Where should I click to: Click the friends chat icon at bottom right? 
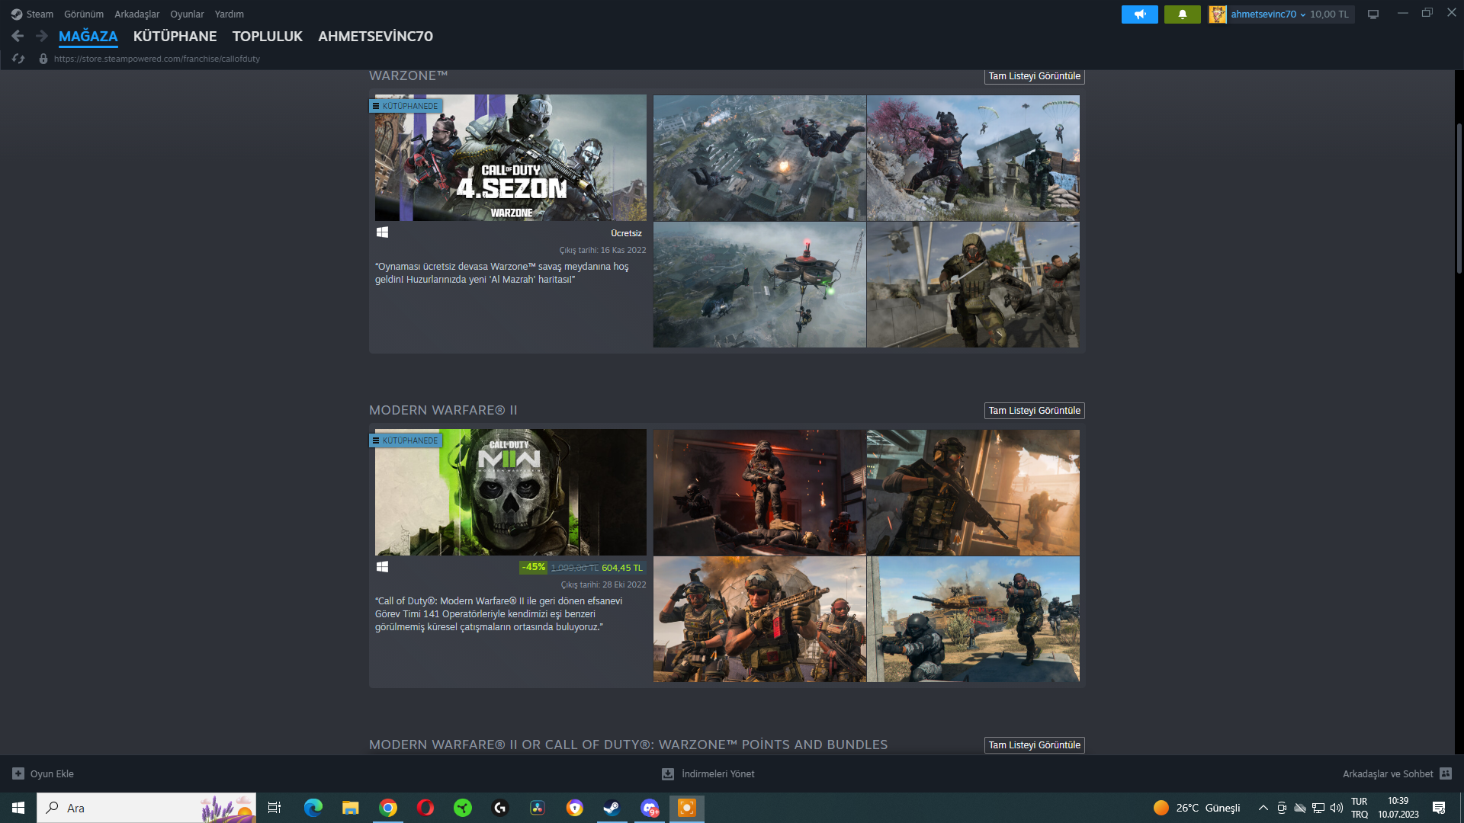click(x=1446, y=773)
